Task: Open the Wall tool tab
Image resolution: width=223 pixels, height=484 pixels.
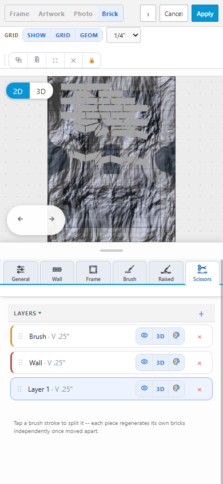Action: [57, 272]
